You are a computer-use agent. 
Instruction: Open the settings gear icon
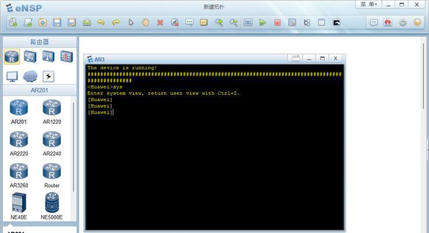pos(403,22)
